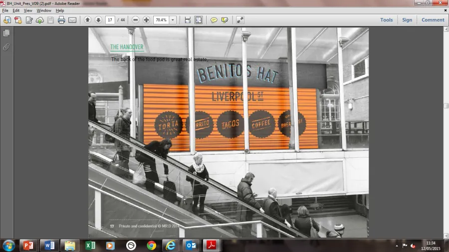
Task: Click the Print file icon
Action: (x=61, y=20)
